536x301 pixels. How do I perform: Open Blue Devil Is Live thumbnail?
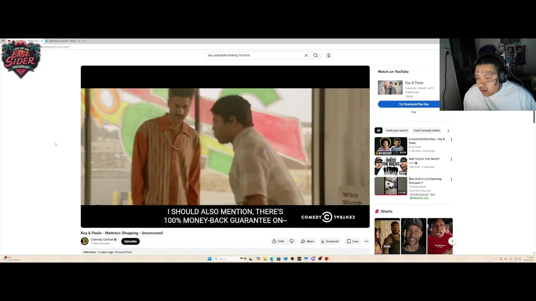pos(391,186)
